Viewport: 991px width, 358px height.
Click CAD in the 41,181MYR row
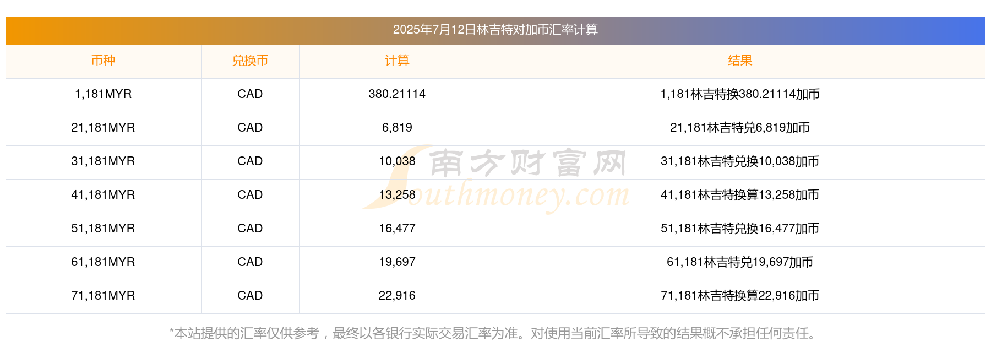250,195
